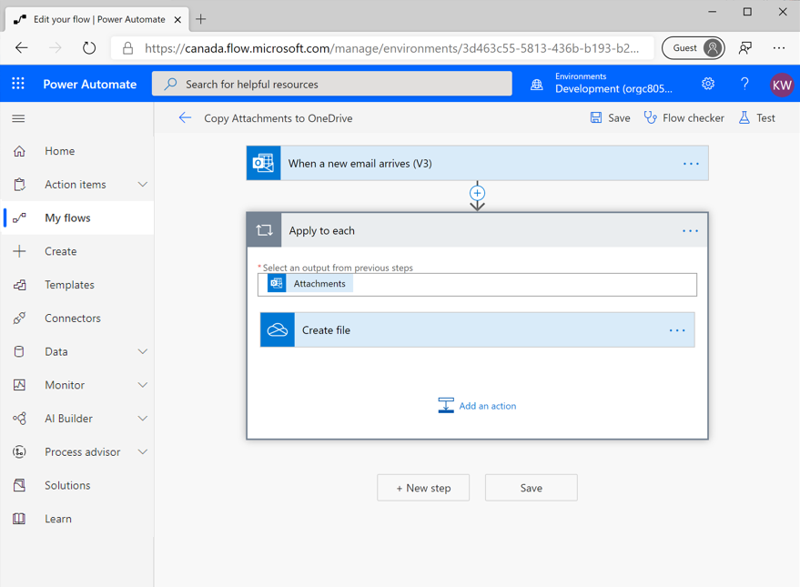
Task: Click the My flows icon
Action: [19, 218]
